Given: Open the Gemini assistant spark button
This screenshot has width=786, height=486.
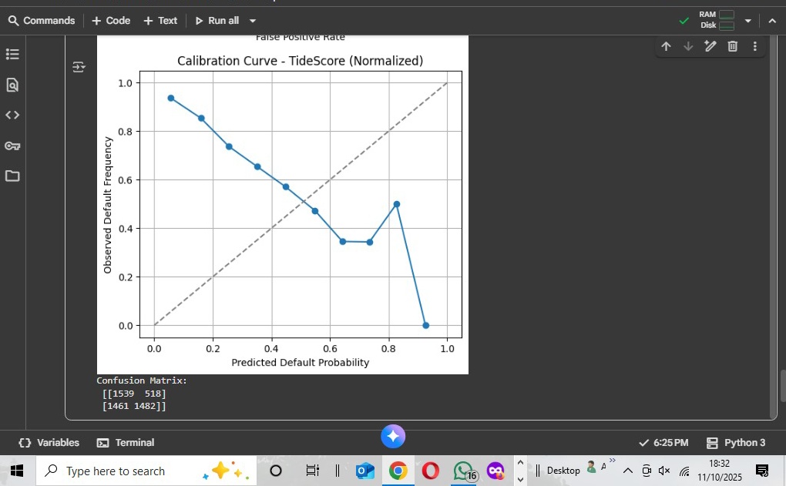Looking at the screenshot, I should tap(393, 437).
